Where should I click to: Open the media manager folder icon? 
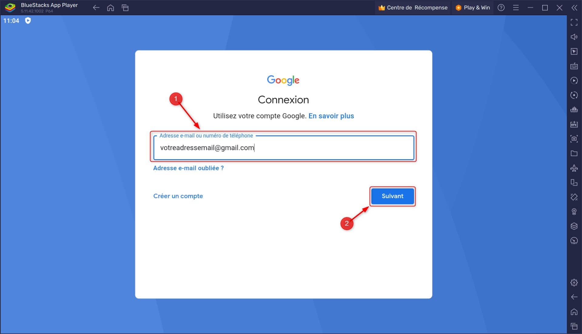click(574, 153)
